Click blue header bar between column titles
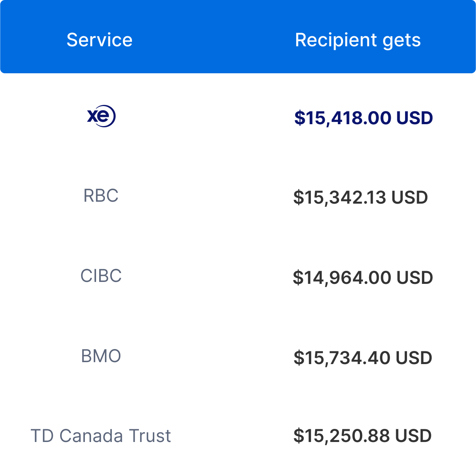Viewport: 476px width, 474px height. [x=214, y=40]
